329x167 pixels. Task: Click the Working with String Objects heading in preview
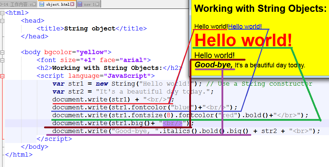(261, 8)
